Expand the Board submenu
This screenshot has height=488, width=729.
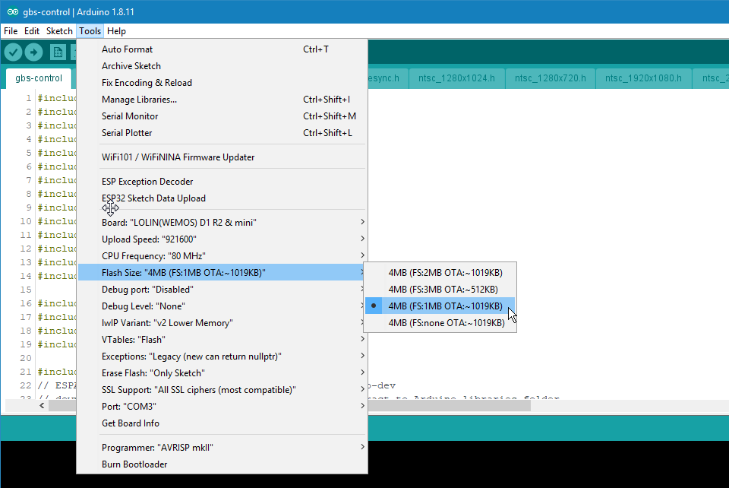[222, 223]
